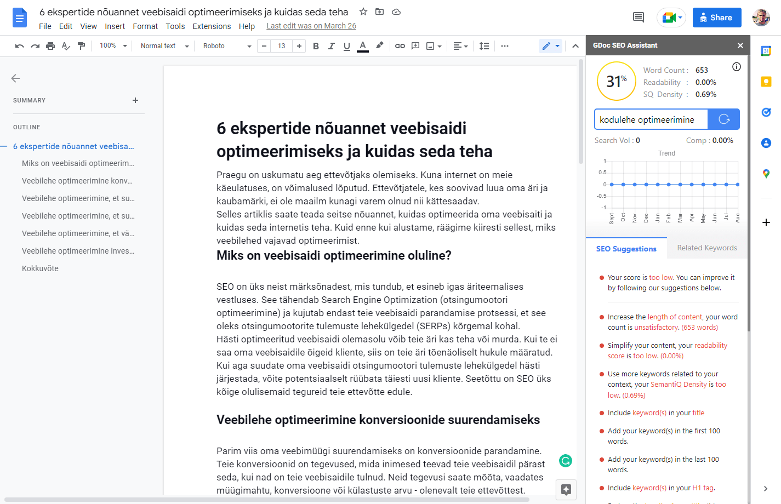
Task: Toggle bold formatting
Action: (316, 46)
